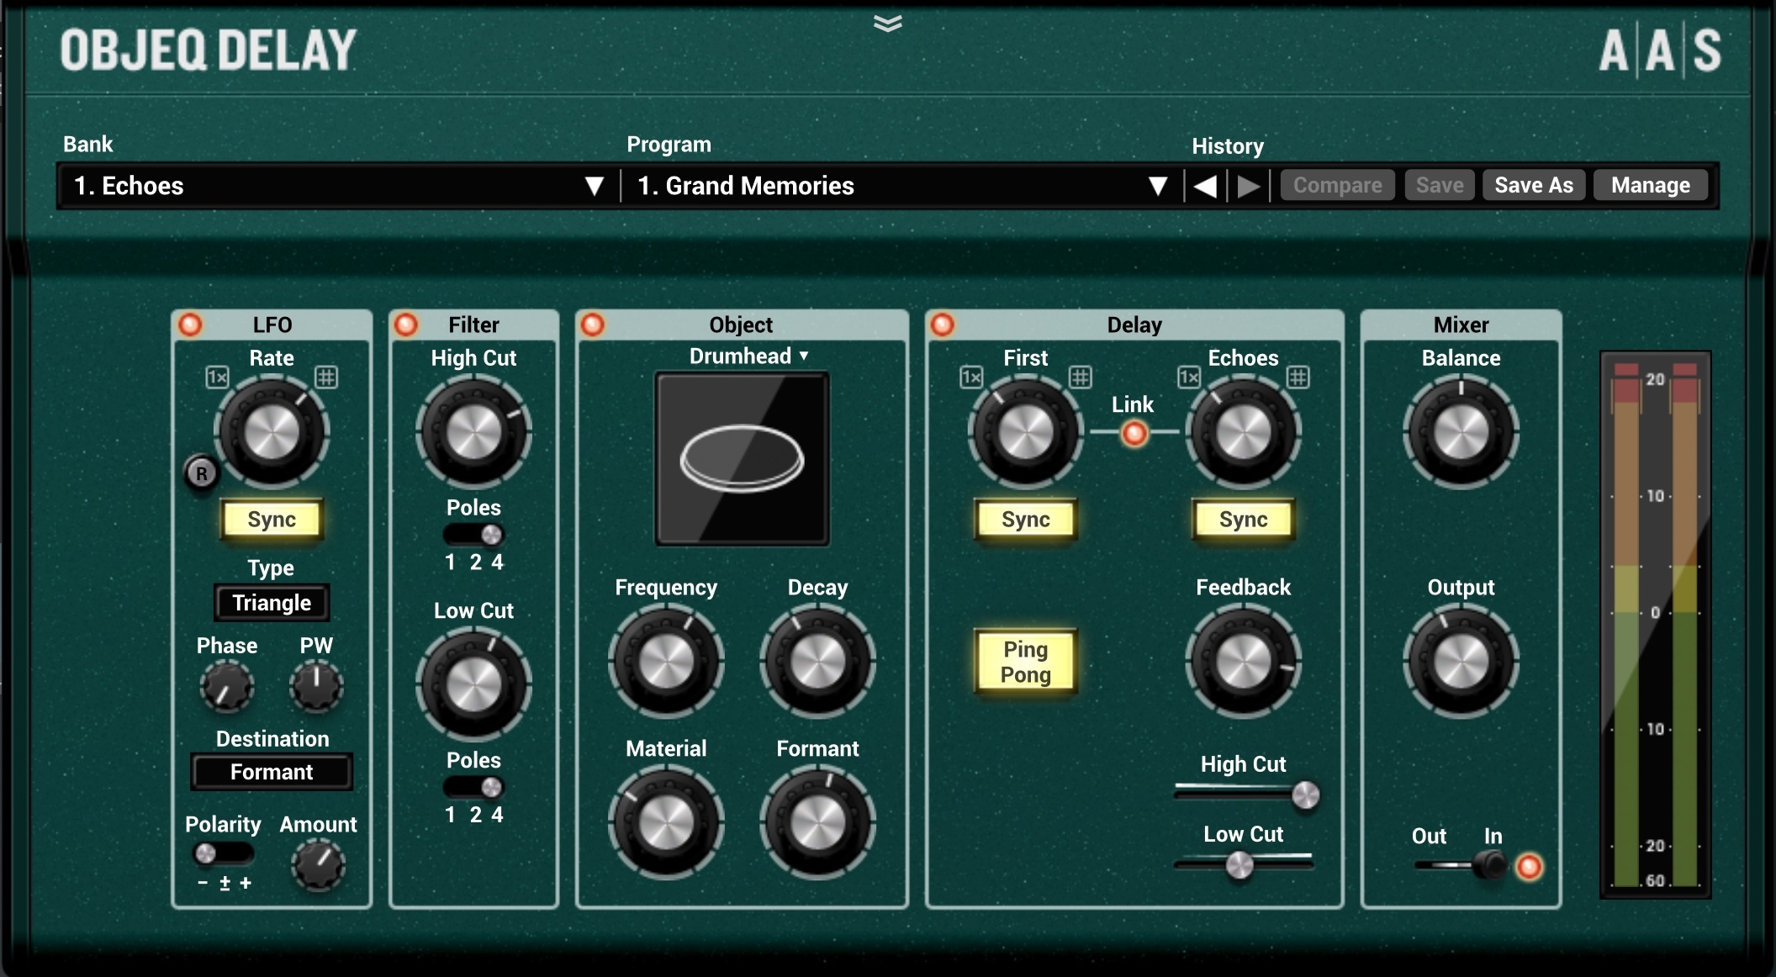
Task: Go to previous history state arrow
Action: 1205,186
